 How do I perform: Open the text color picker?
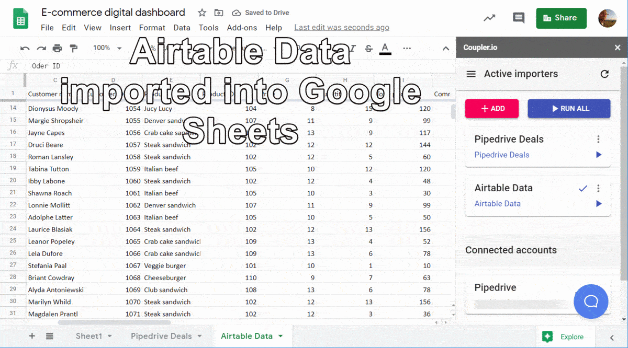pyautogui.click(x=385, y=48)
